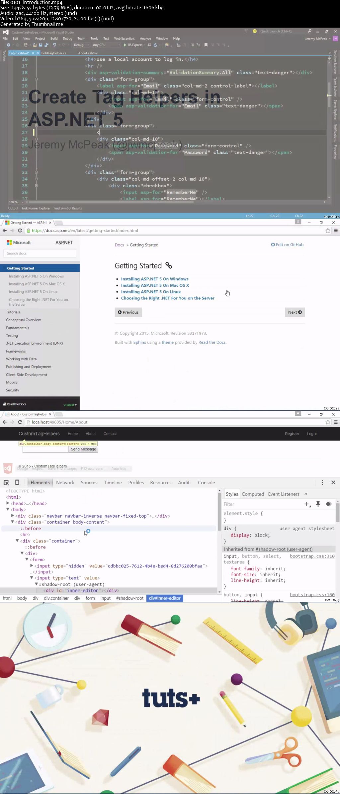Open the Build menu in Visual Studio
This screenshot has height=794, width=340.
(x=54, y=39)
